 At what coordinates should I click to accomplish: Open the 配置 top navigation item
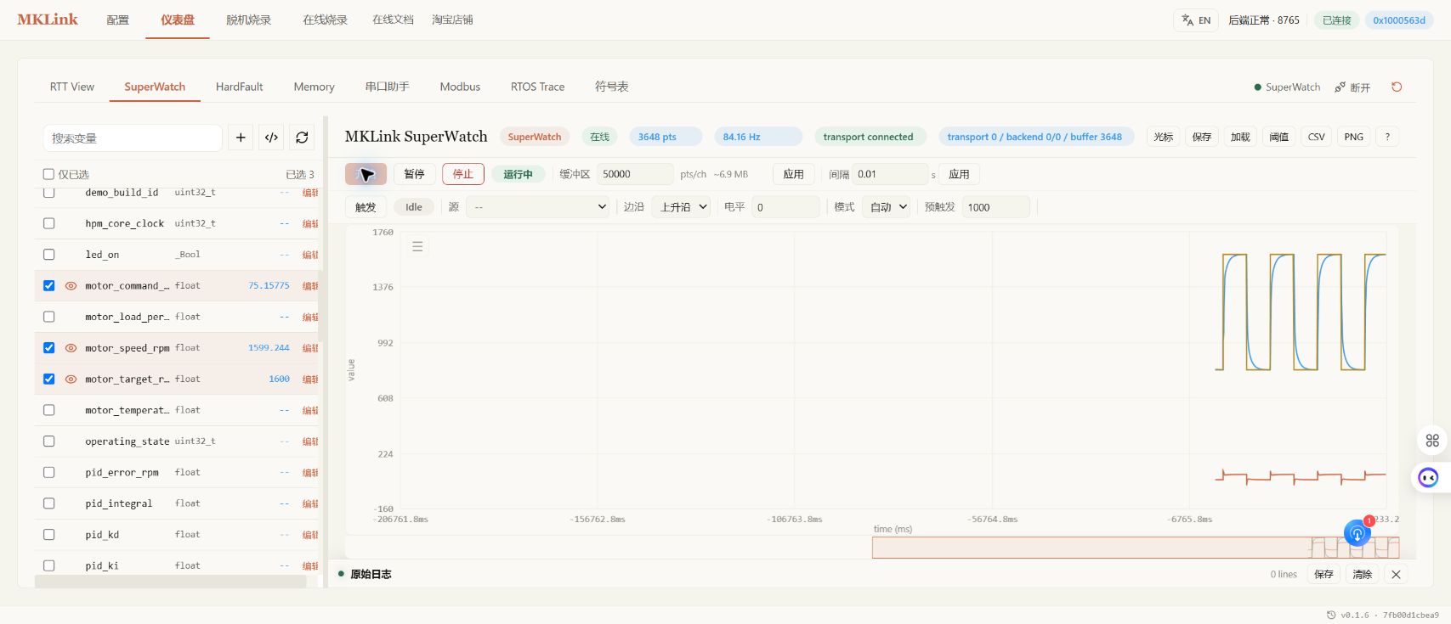click(x=118, y=20)
